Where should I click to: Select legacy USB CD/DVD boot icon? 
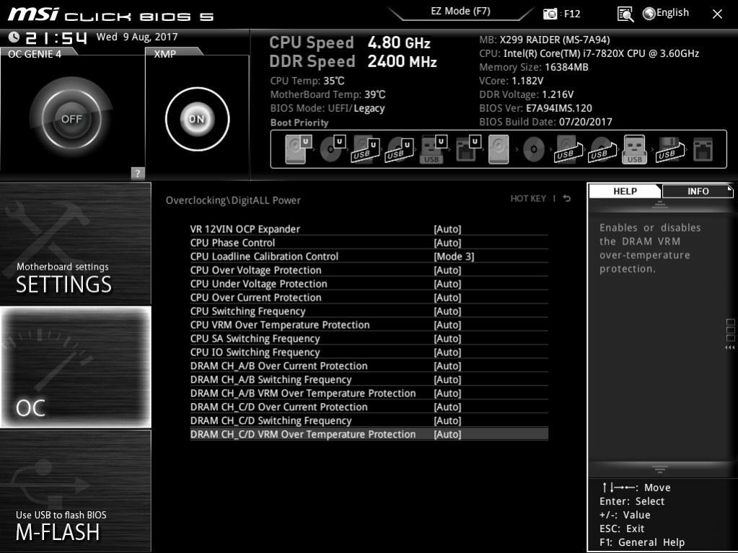[602, 150]
